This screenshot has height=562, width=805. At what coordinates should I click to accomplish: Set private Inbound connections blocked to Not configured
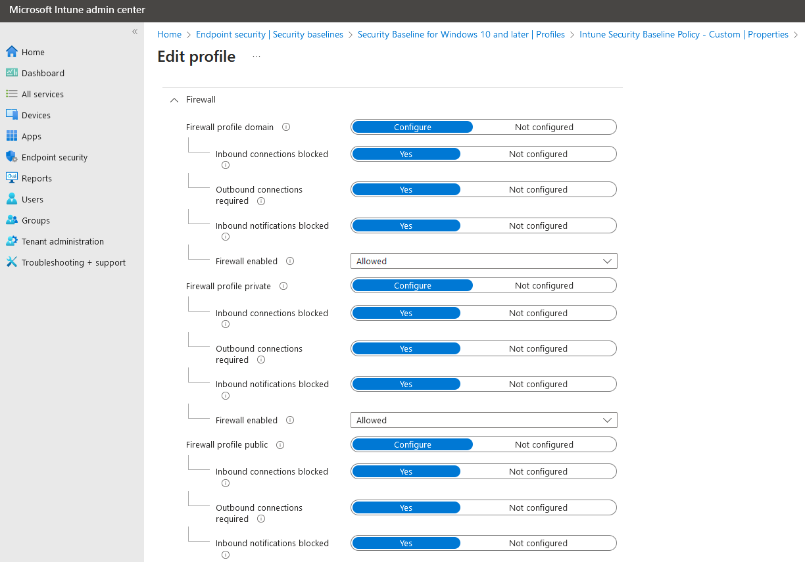coord(538,313)
